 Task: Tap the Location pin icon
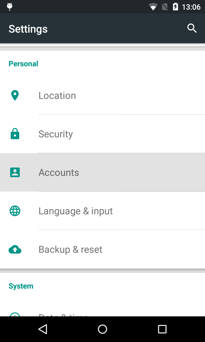[15, 95]
